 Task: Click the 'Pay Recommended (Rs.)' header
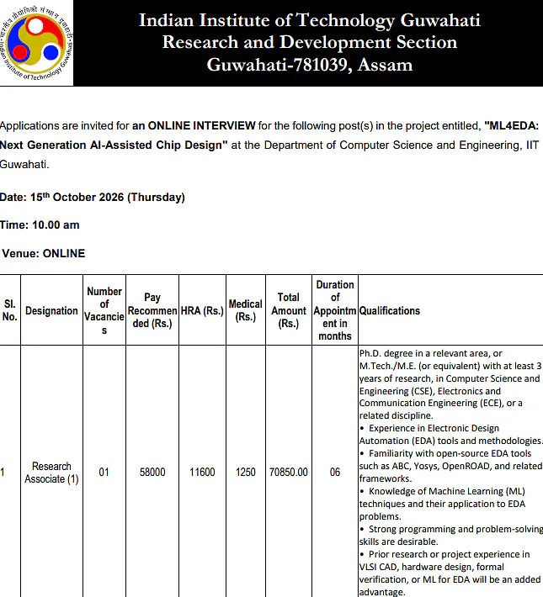tap(152, 310)
